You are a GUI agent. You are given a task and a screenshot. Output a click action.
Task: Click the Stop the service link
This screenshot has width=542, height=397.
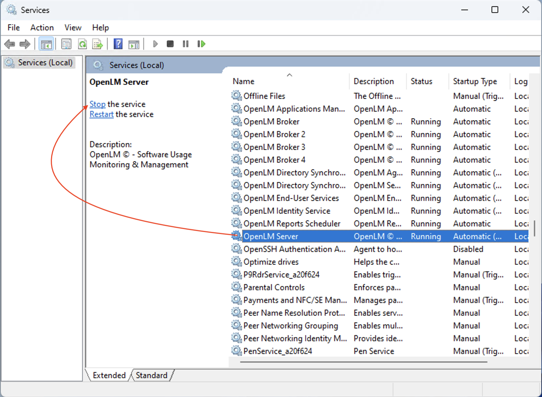pyautogui.click(x=98, y=104)
